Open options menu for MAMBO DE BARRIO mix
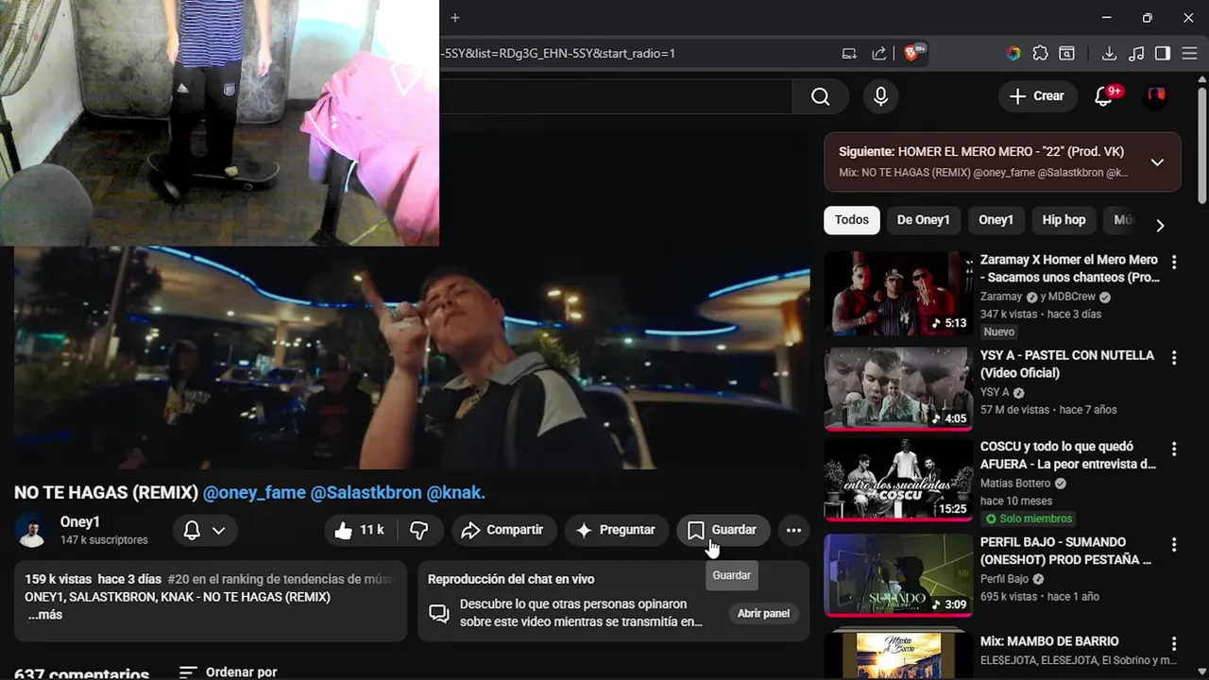This screenshot has width=1209, height=680. pos(1174,644)
